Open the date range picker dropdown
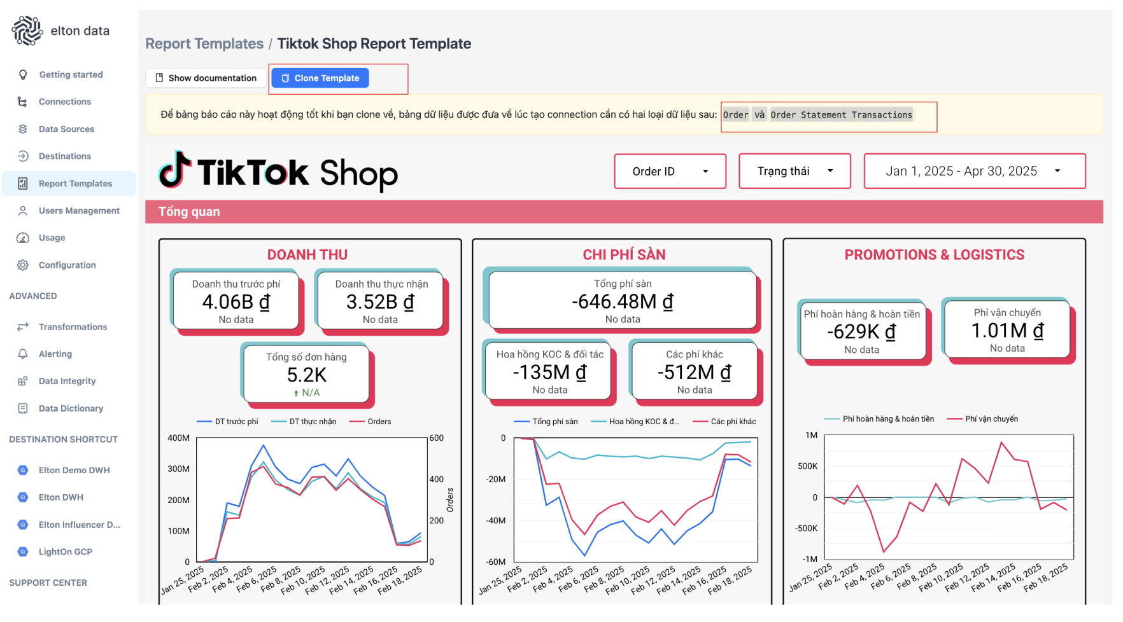This screenshot has height=622, width=1123. (x=974, y=171)
